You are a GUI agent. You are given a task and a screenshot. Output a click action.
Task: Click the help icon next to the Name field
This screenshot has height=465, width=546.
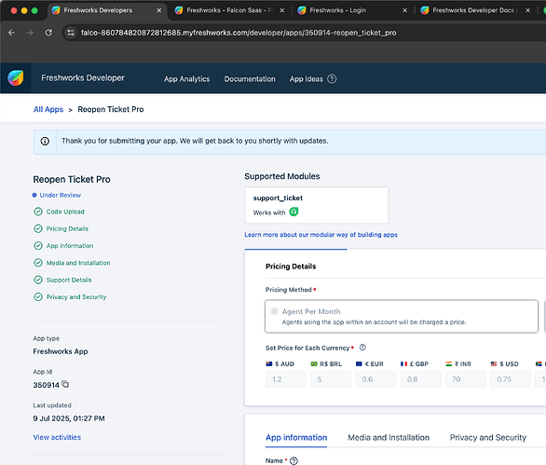coord(293,461)
